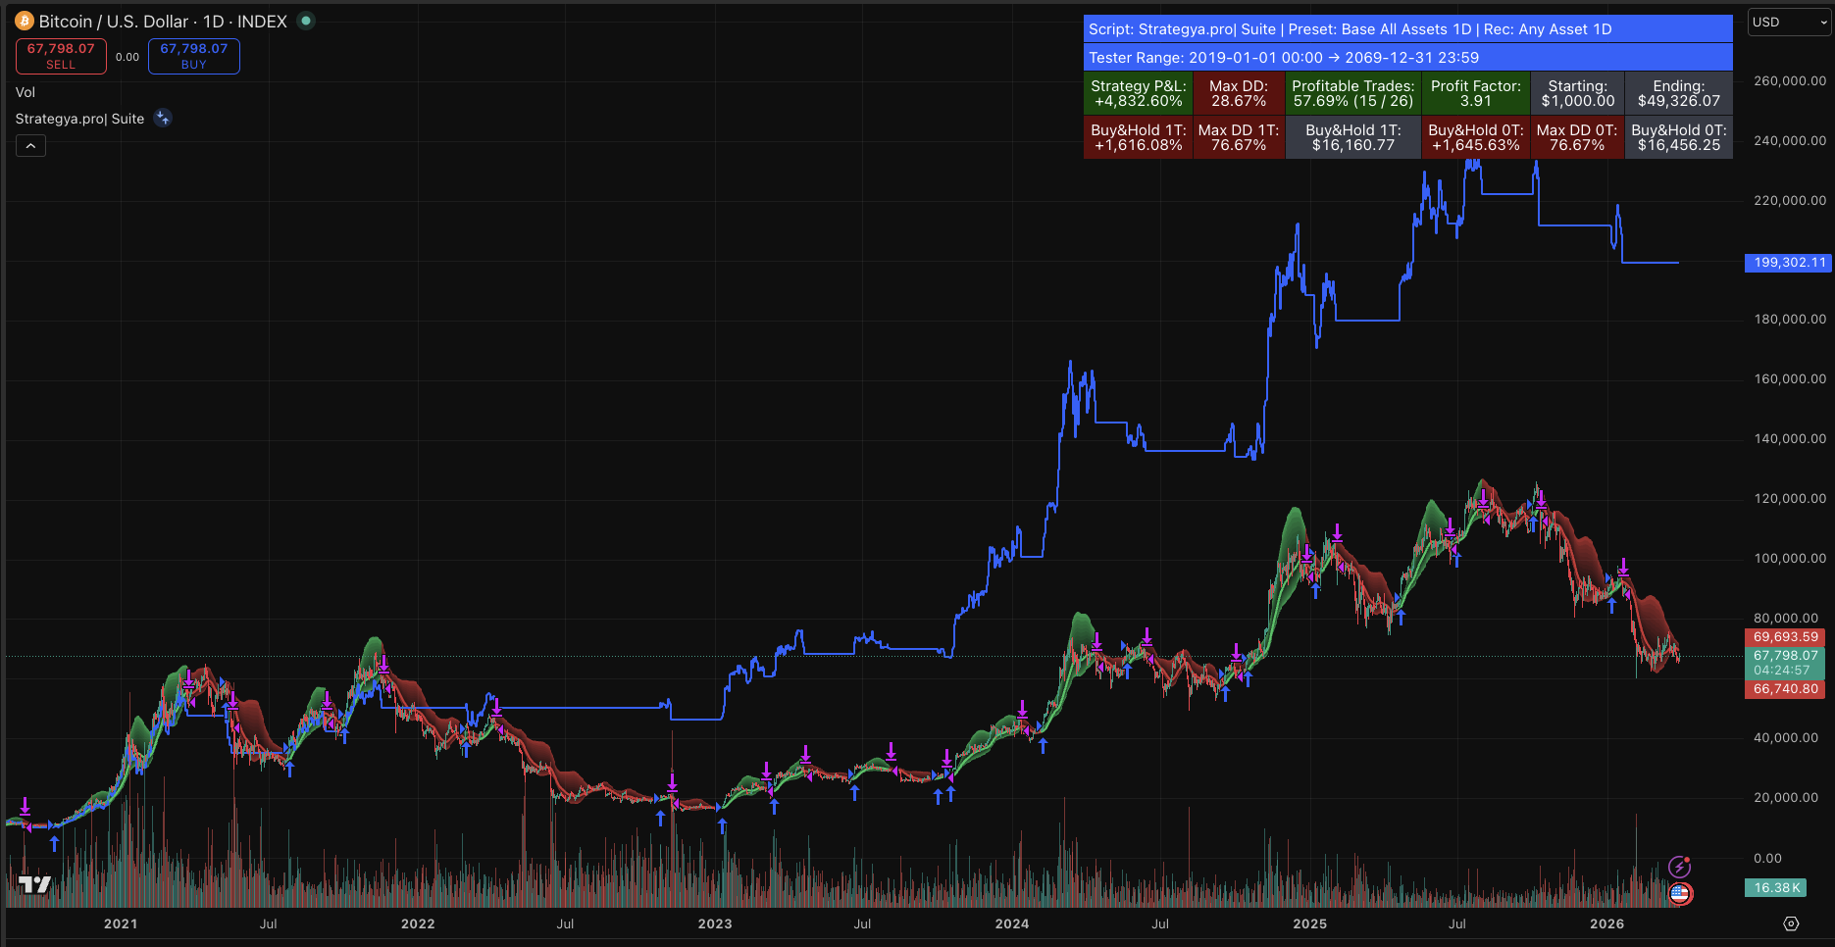Click the 69,693.59 red price label
This screenshot has height=947, width=1835.
(1785, 637)
